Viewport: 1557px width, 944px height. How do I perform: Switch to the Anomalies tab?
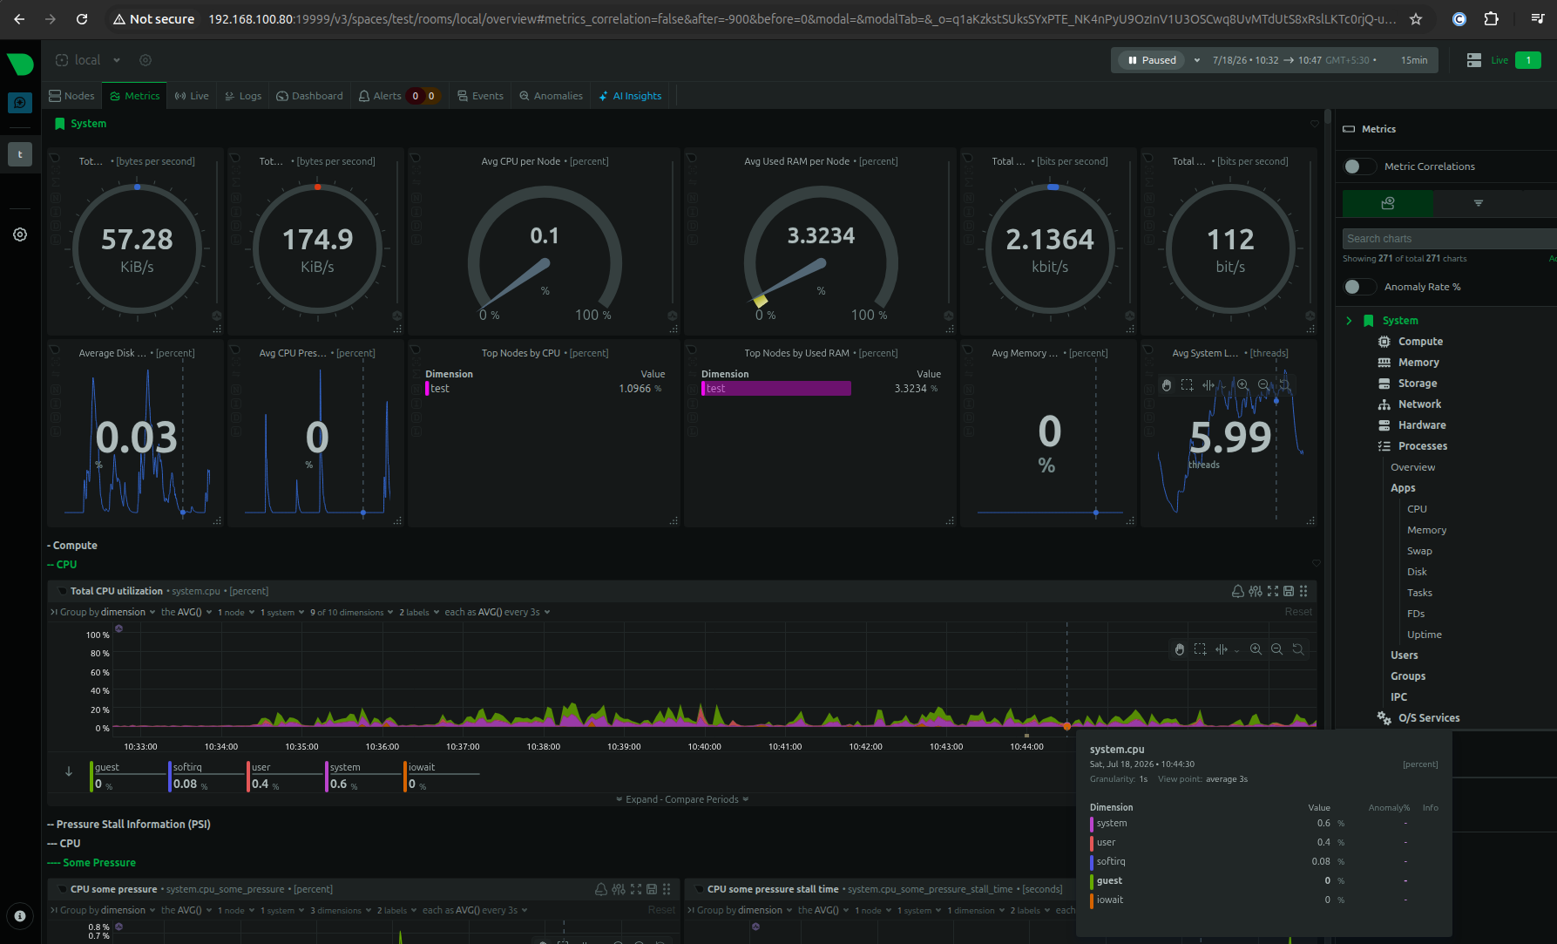coord(551,96)
